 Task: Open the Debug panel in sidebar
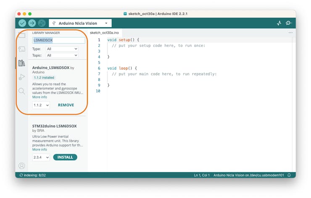(22, 77)
